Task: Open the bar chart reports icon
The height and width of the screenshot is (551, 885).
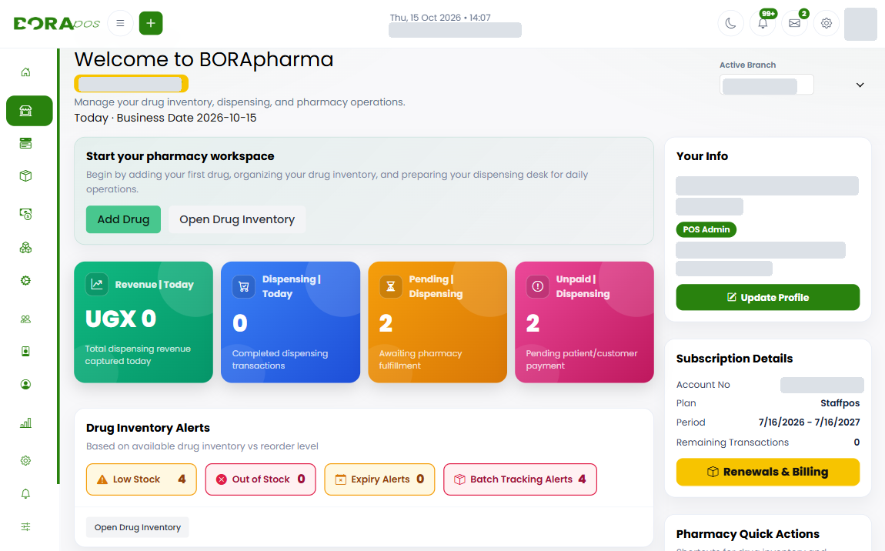Action: point(25,422)
